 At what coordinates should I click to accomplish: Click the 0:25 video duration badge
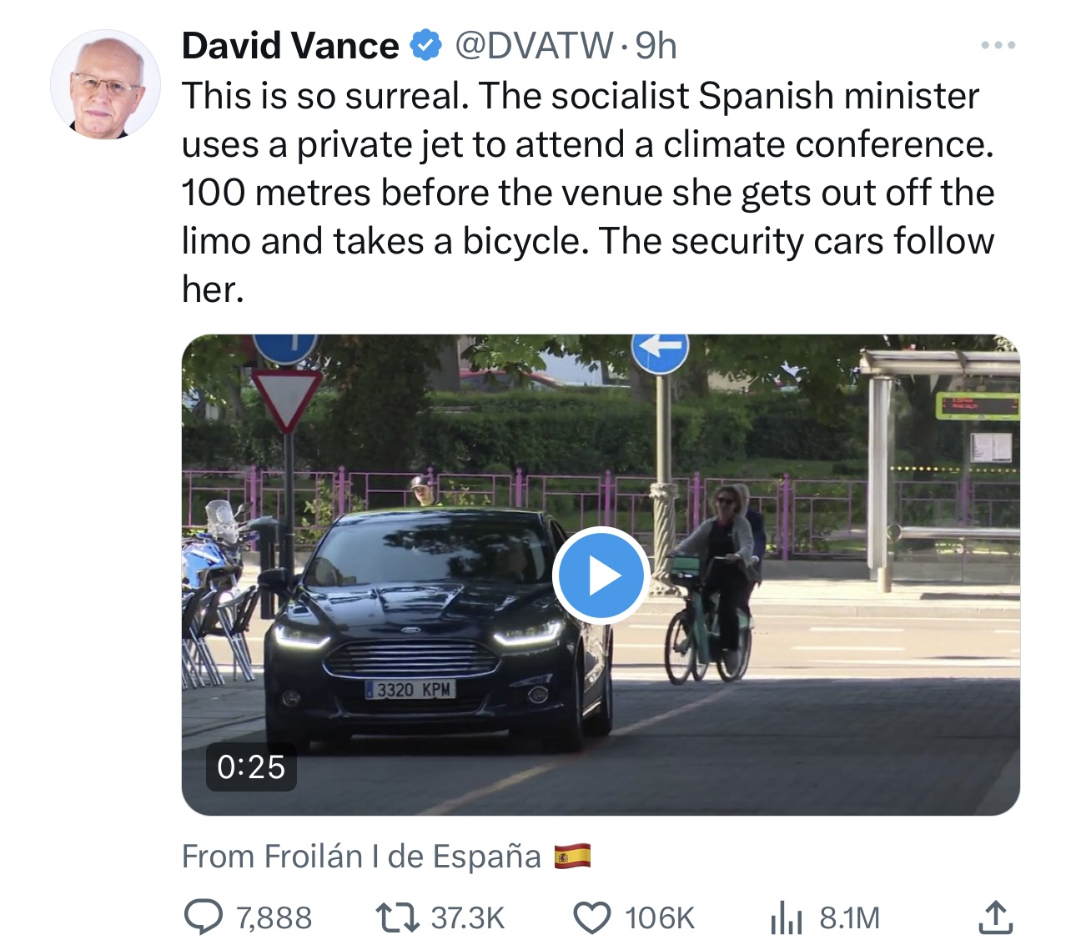[x=251, y=767]
